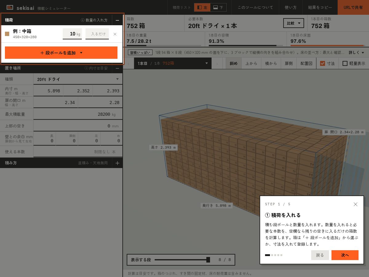Viewport: 369px width, 277px height.
Task: Click the brown color swatch of 中箱
Action: (x=7, y=34)
